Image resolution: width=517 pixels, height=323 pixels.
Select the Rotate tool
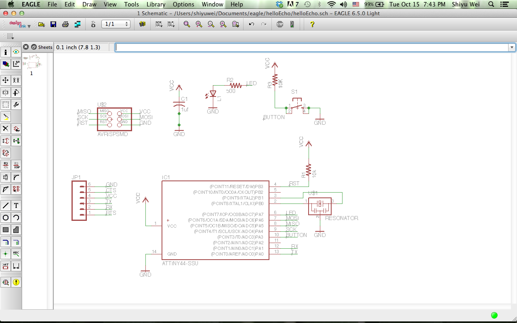(16, 92)
